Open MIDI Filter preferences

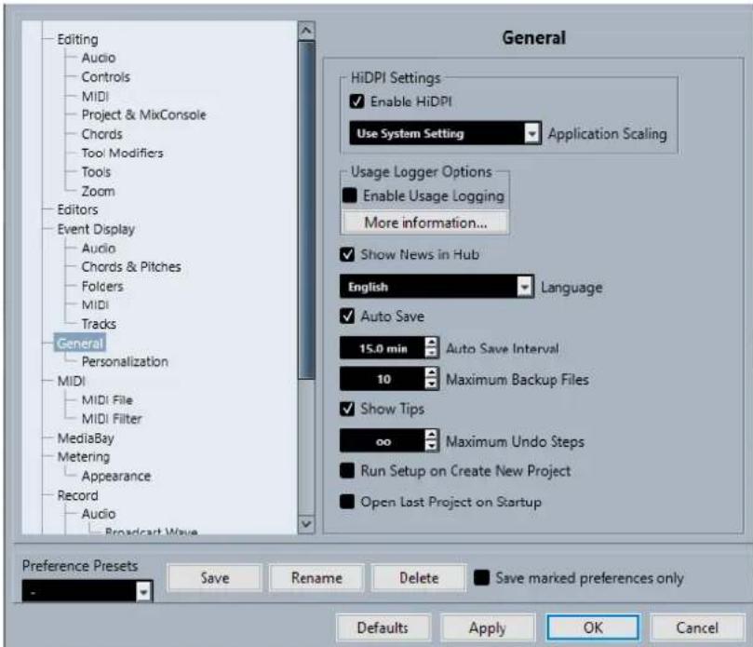[112, 419]
